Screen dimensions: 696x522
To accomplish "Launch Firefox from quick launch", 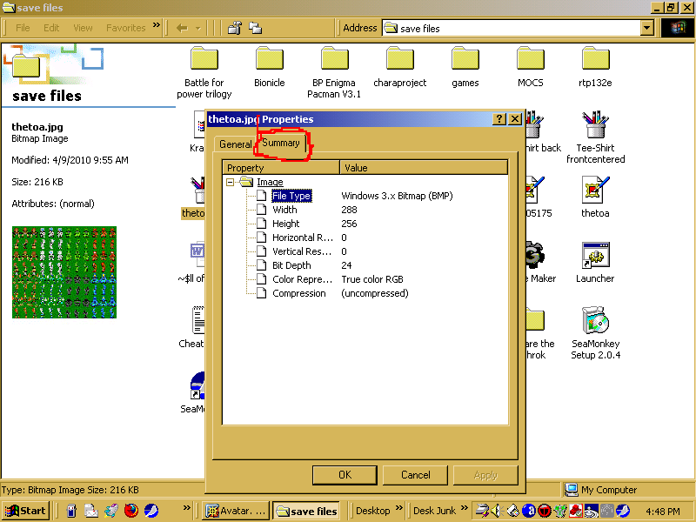I will [131, 511].
